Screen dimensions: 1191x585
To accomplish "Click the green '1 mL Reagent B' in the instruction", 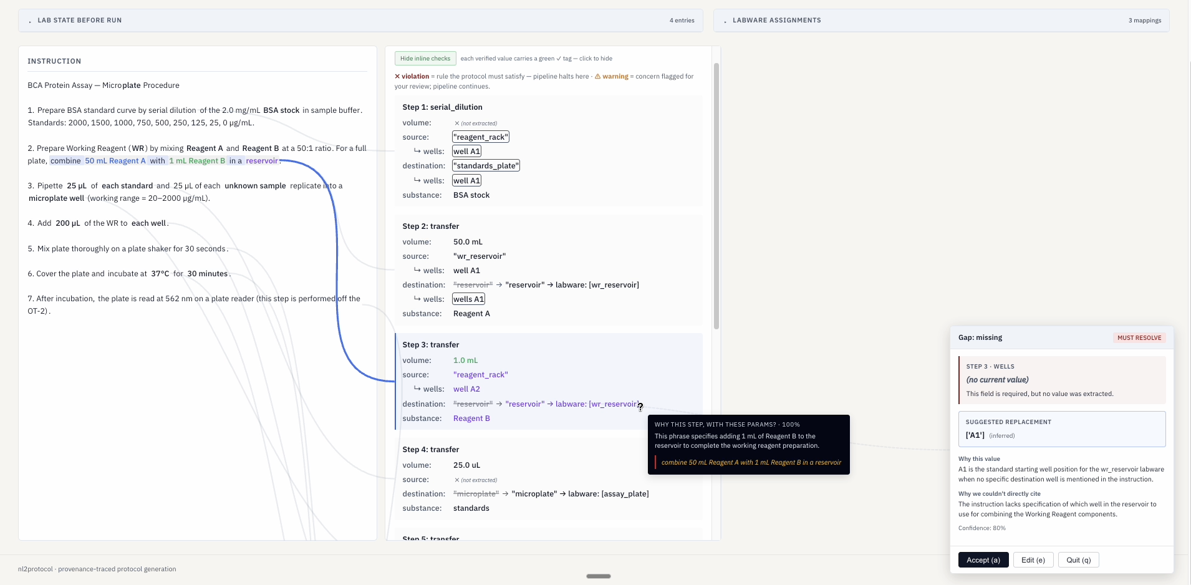I will pyautogui.click(x=197, y=160).
